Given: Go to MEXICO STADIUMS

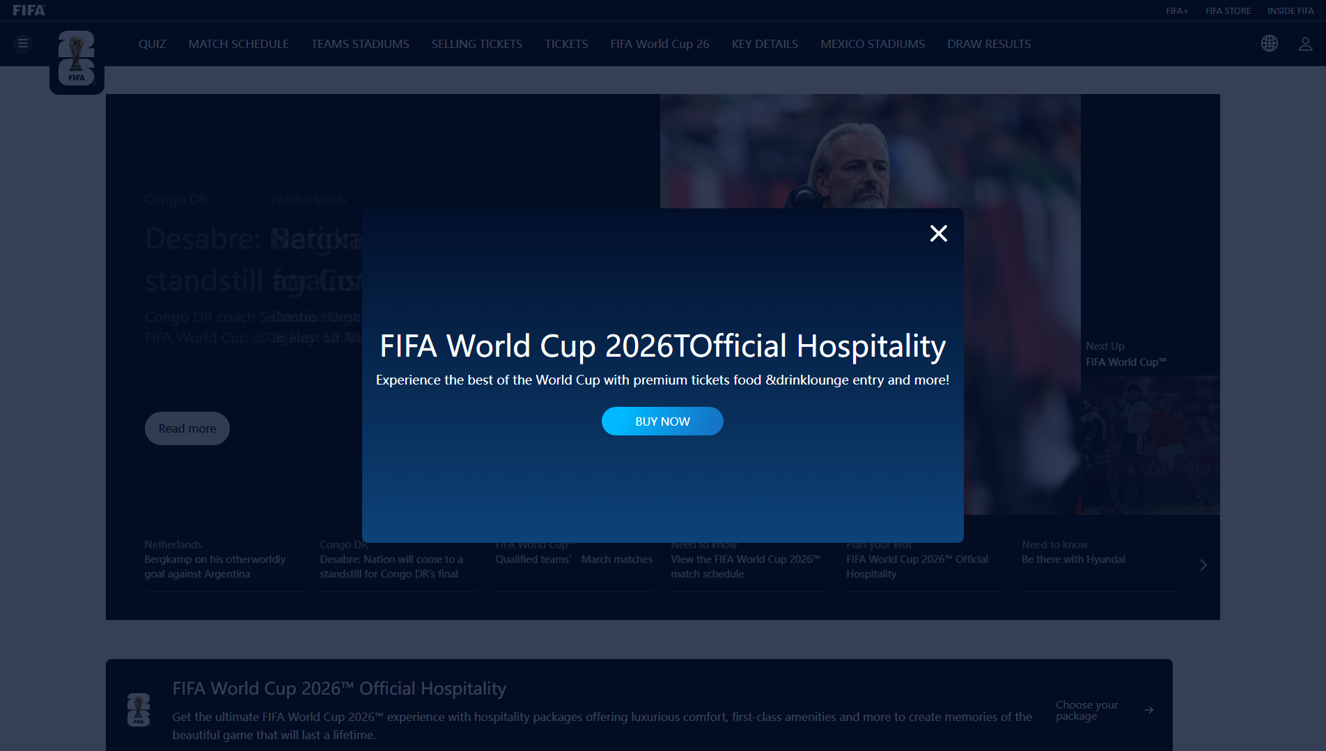Looking at the screenshot, I should coord(873,44).
